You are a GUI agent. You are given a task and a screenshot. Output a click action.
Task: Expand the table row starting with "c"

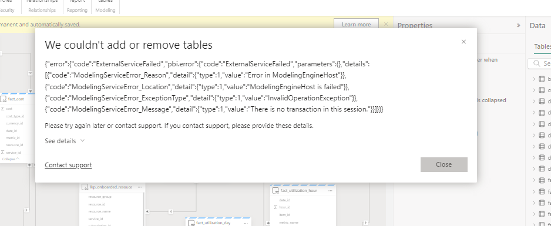coord(534,90)
